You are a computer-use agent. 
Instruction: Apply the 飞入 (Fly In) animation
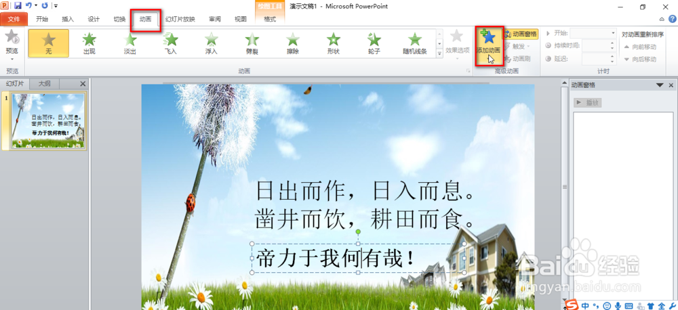tap(170, 43)
